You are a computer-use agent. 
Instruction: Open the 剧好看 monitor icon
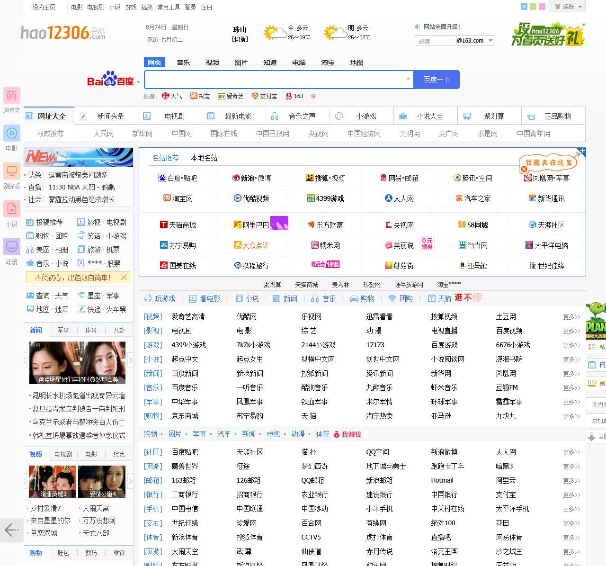coord(11,171)
